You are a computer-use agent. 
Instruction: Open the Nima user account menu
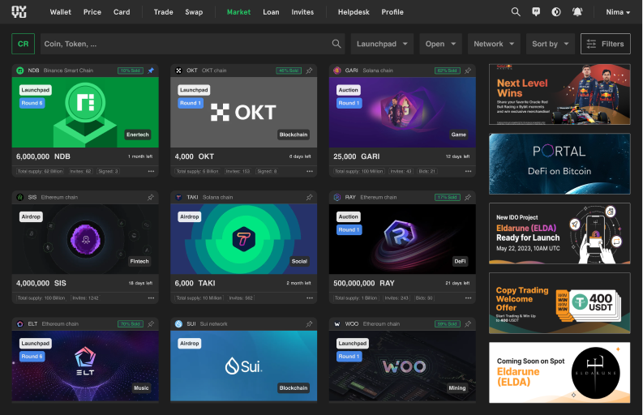[x=618, y=12]
